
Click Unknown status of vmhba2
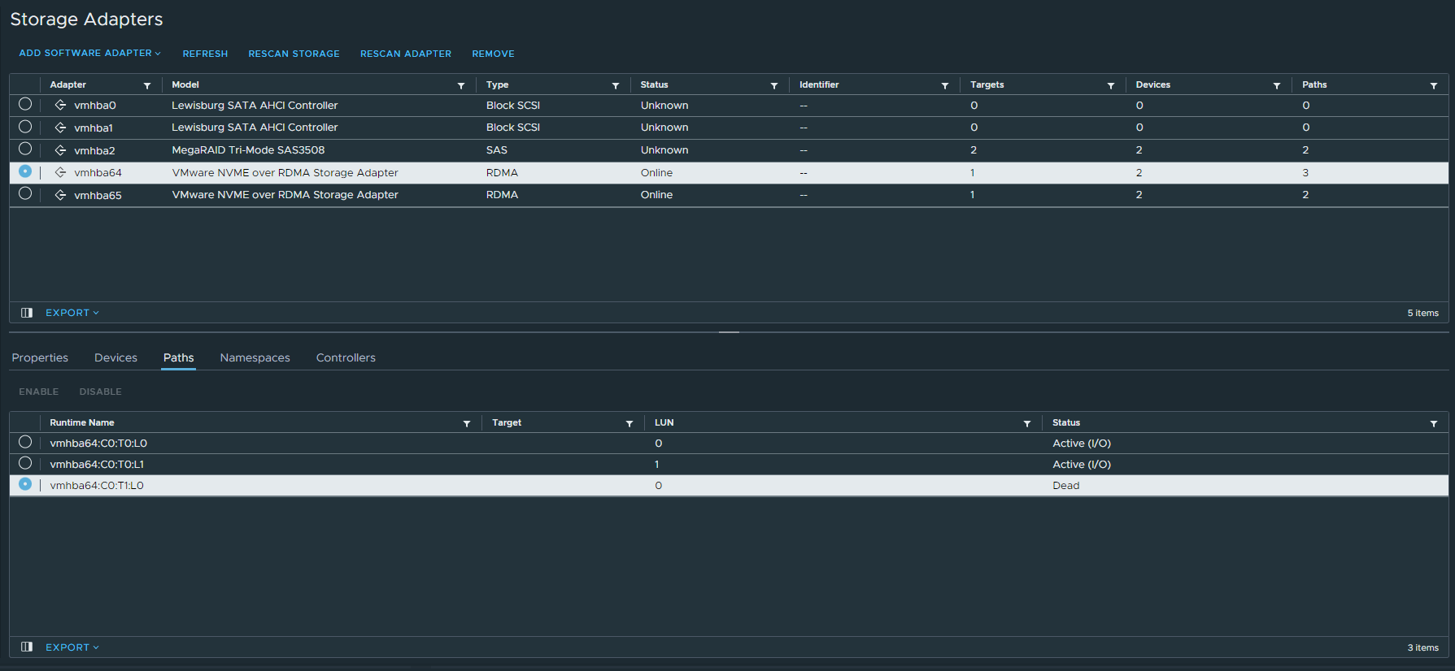point(664,150)
